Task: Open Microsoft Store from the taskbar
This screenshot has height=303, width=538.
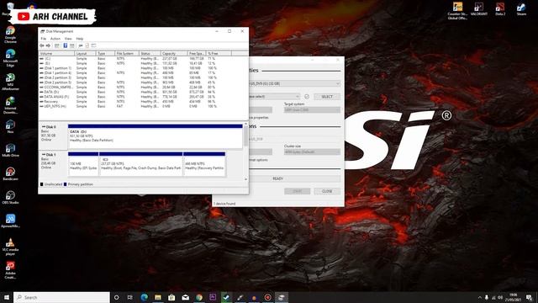Action: coord(171,297)
